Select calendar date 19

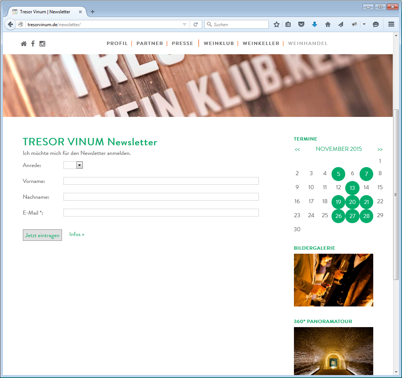click(339, 202)
